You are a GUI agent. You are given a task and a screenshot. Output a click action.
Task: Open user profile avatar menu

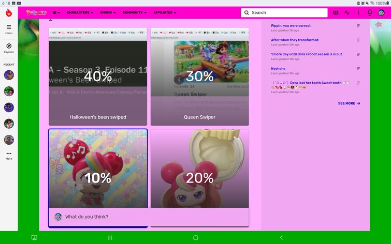381,13
